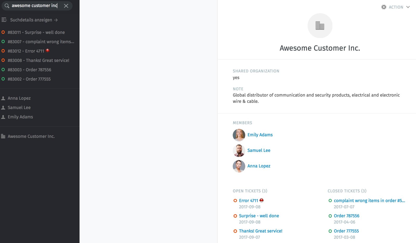This screenshot has height=243, width=416.
Task: Click the person icon beside Anna Lopez
Action: point(4,98)
